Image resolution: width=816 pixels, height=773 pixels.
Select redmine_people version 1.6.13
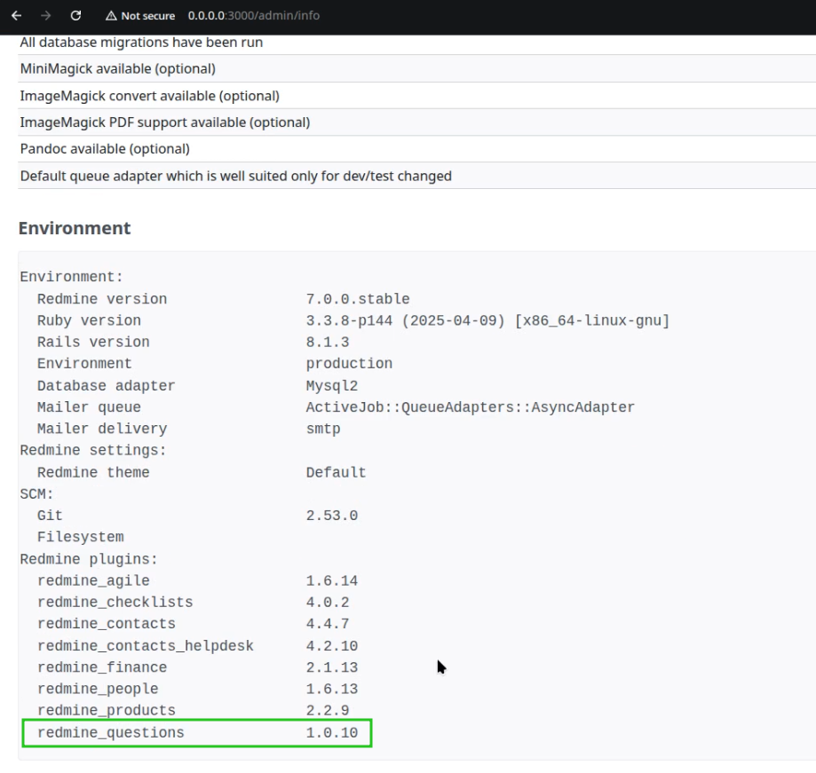(331, 689)
